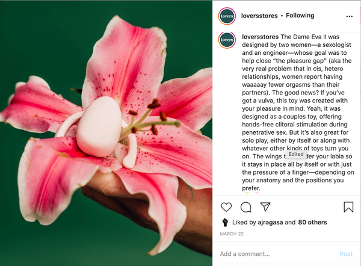Like the post with the heart icon

tap(226, 207)
